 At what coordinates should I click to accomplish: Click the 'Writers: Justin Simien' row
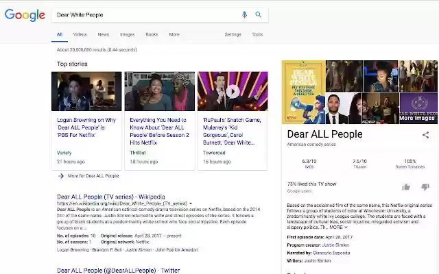[x=309, y=260]
